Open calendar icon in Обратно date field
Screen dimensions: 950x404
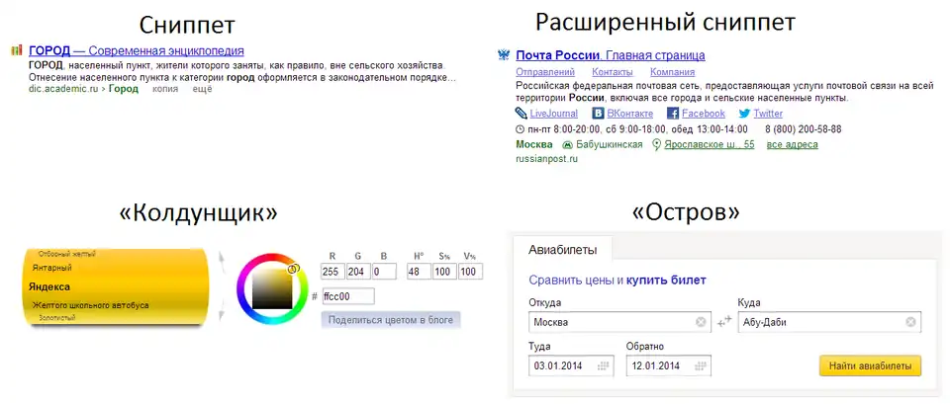pyautogui.click(x=701, y=366)
